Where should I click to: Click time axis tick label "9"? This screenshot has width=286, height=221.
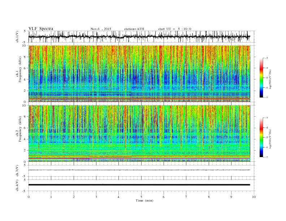231,197
